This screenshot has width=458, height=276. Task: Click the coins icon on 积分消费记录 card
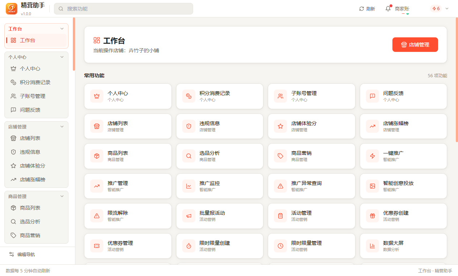coord(189,96)
